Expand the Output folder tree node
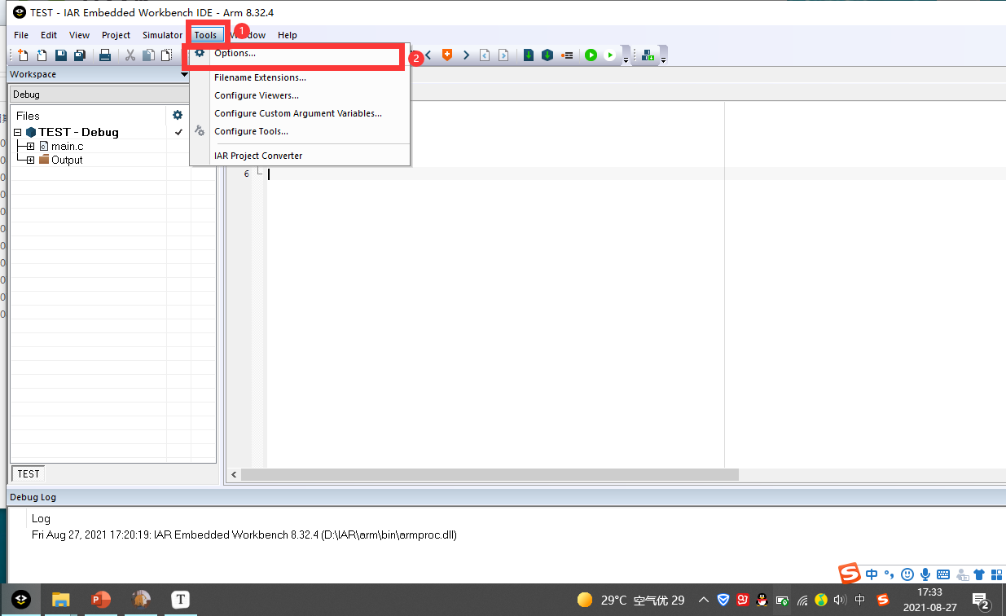The height and width of the screenshot is (616, 1006). pyautogui.click(x=31, y=160)
